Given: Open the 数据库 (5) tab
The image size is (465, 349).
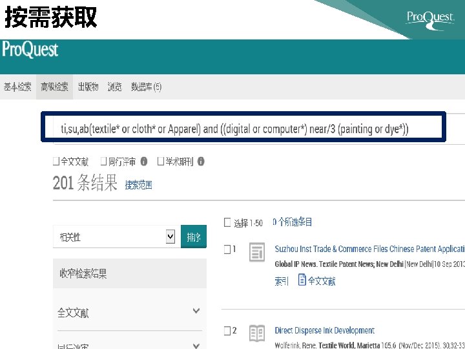Looking at the screenshot, I should click(x=146, y=87).
